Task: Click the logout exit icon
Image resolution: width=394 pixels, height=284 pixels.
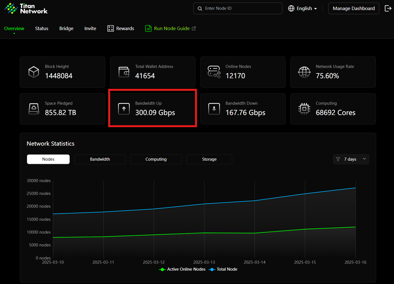Action: [x=388, y=9]
